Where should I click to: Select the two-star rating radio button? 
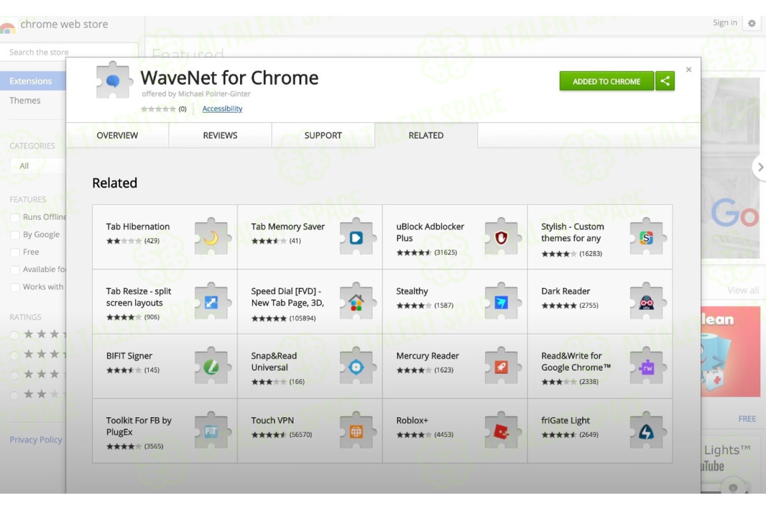(x=15, y=395)
